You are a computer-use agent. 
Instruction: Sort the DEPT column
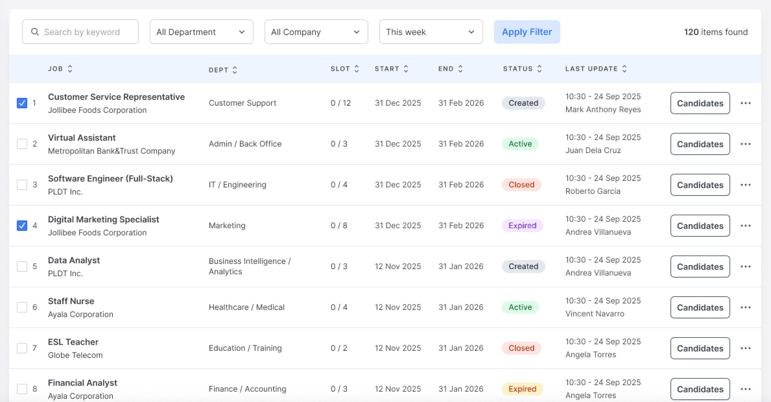point(235,70)
